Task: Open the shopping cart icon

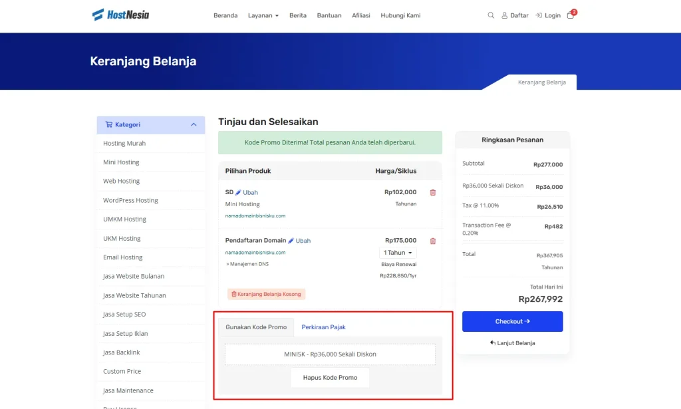Action: [571, 15]
